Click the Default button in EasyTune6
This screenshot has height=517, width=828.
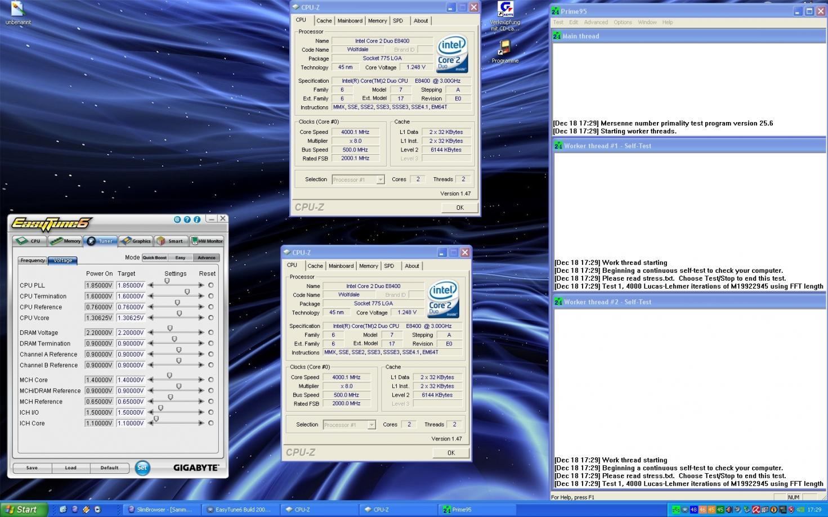109,467
